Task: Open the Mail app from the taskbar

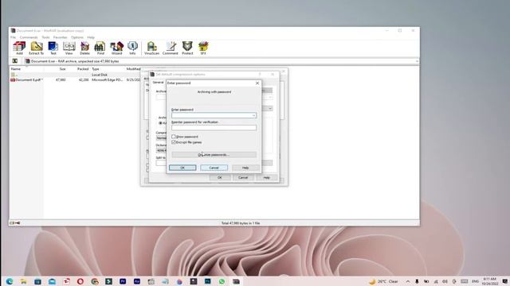Action: click(x=52, y=281)
